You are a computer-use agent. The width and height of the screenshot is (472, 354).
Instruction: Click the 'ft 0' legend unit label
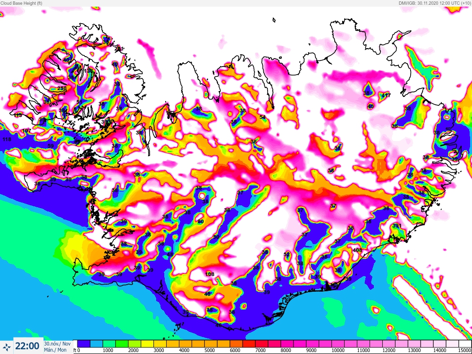pyautogui.click(x=76, y=351)
